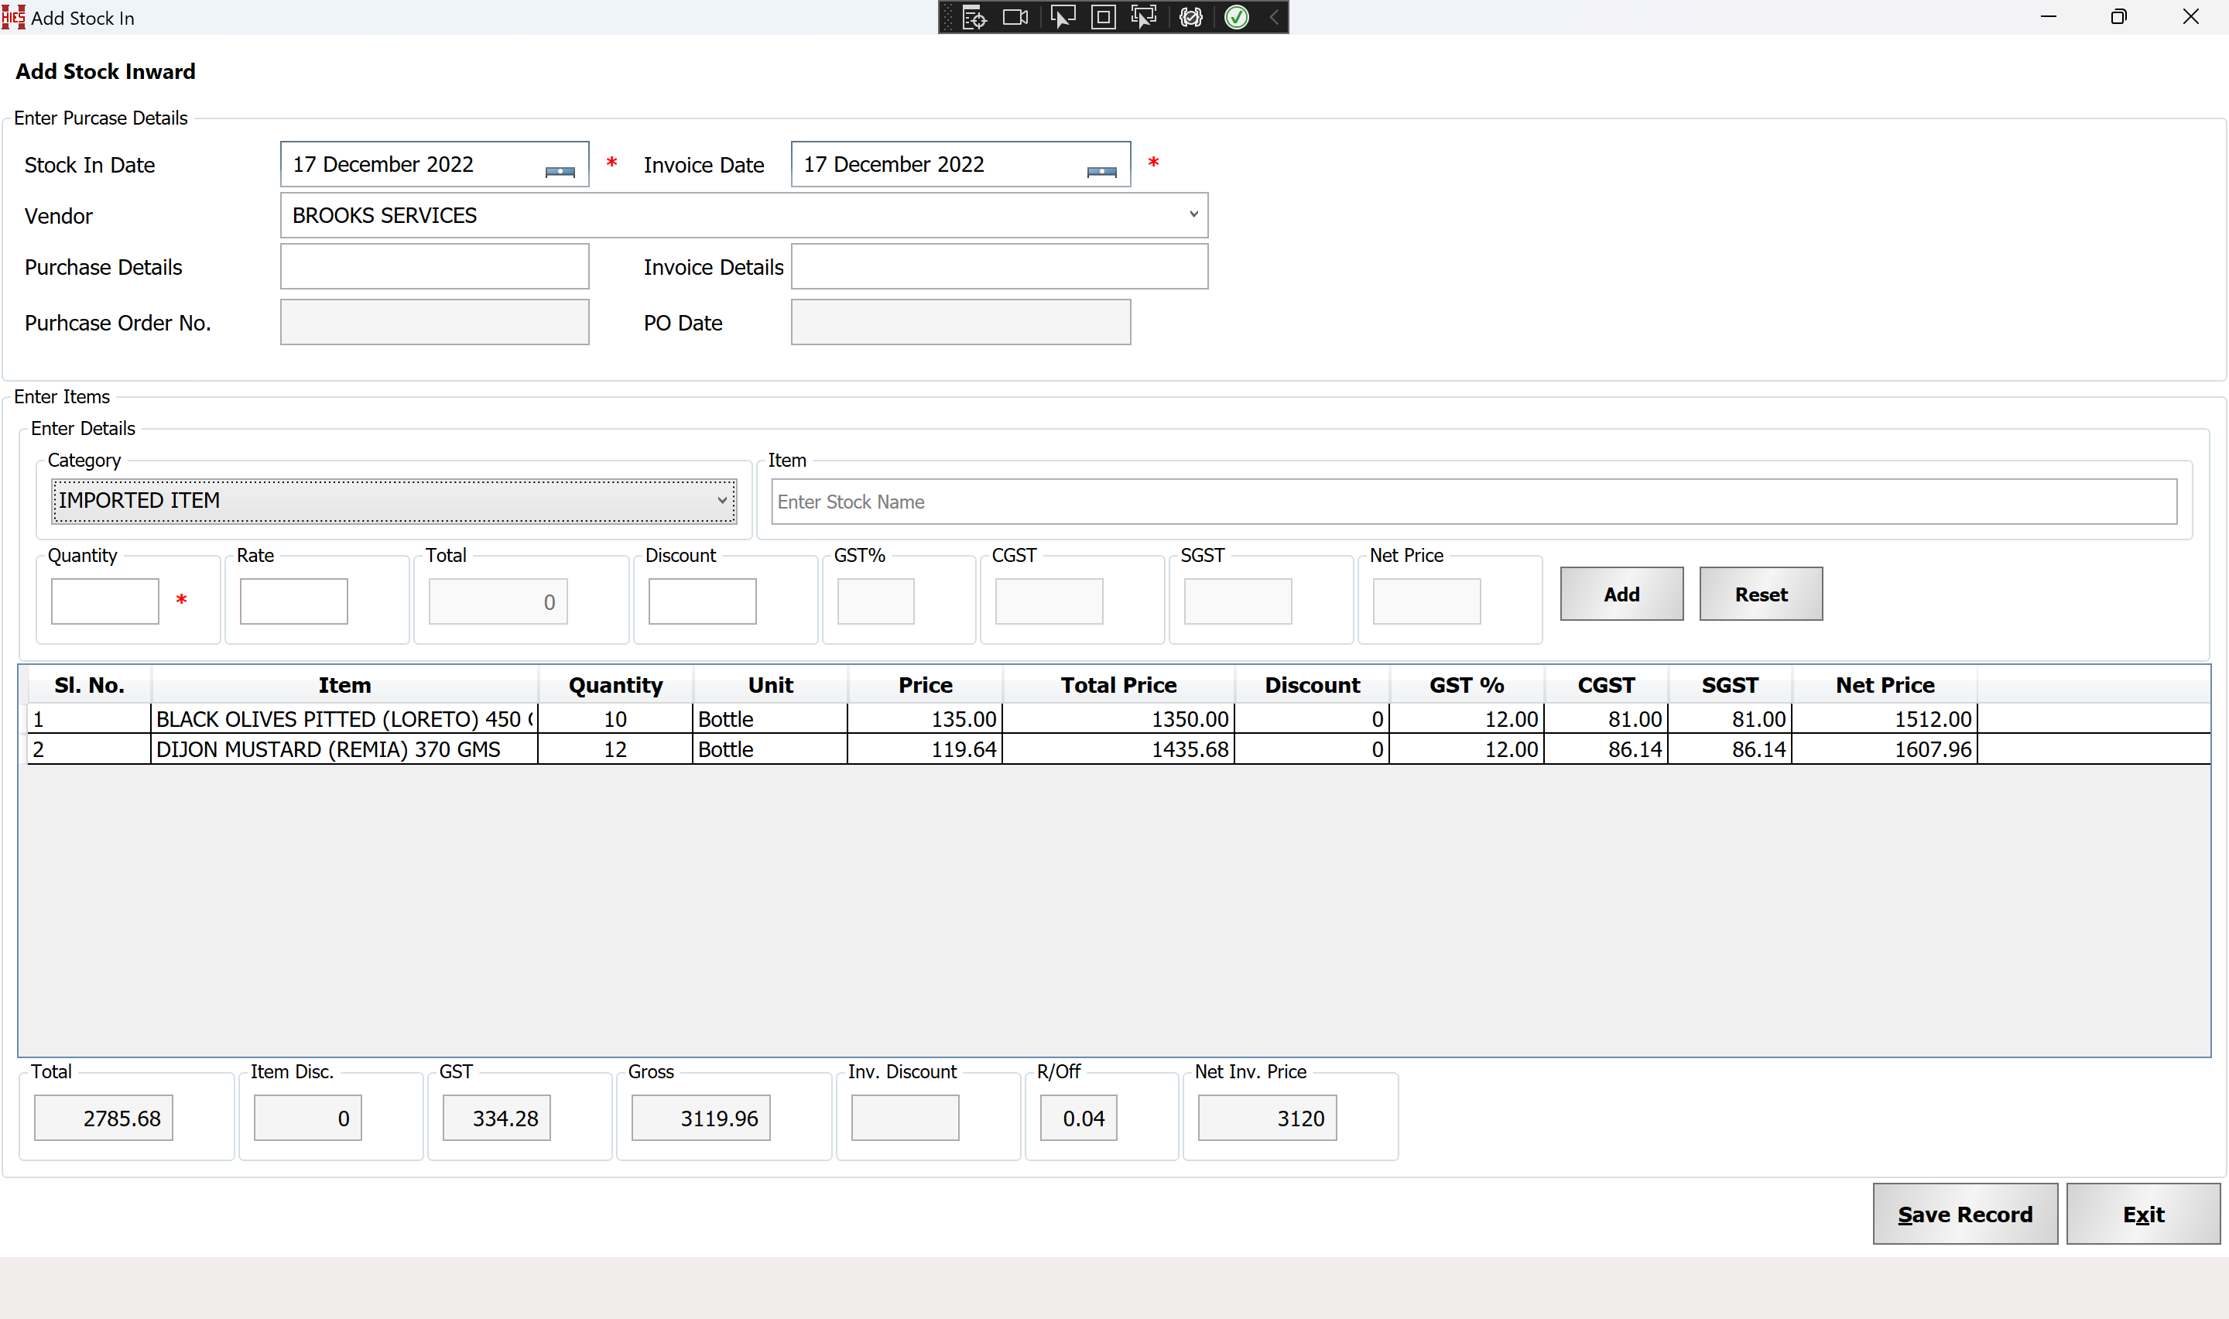Click the Invoice Date field
The height and width of the screenshot is (1319, 2229).
960,164
